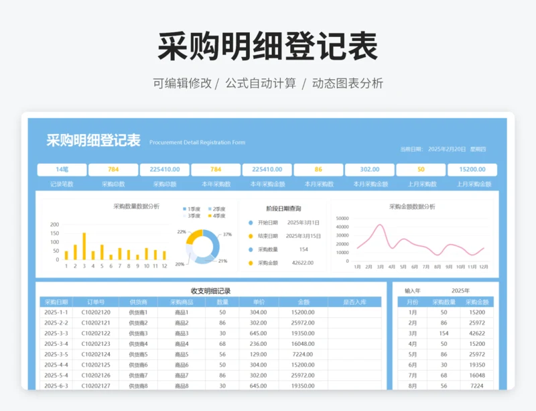Click the 1季度 legend color swatch
The width and height of the screenshot is (536, 411).
185,209
